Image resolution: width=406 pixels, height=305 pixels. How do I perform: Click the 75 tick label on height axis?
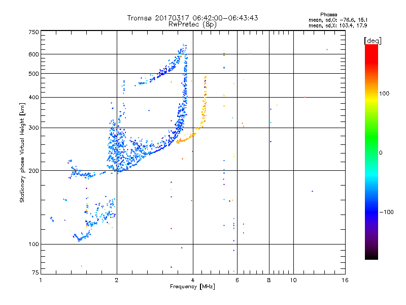(36, 272)
